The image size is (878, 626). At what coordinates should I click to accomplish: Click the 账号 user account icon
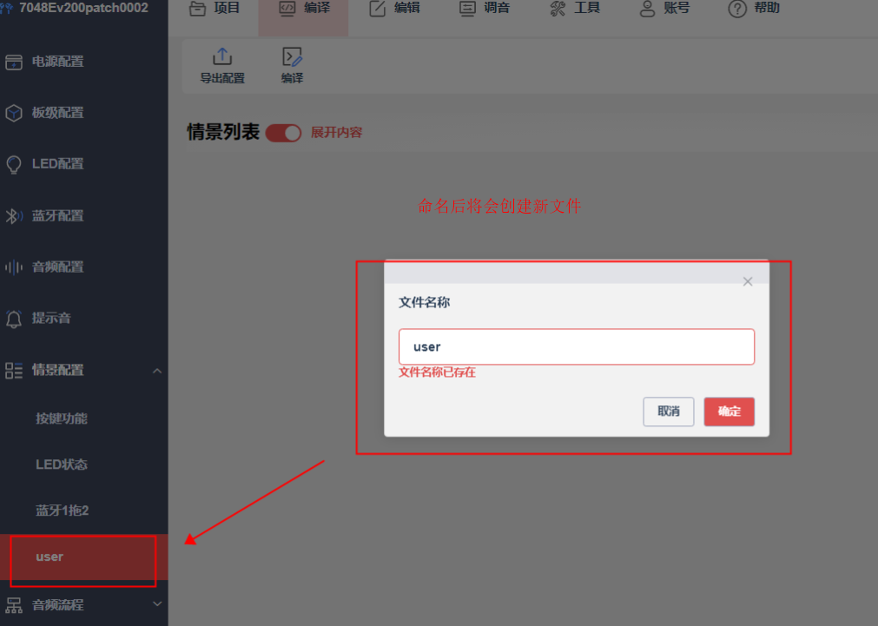tap(647, 9)
